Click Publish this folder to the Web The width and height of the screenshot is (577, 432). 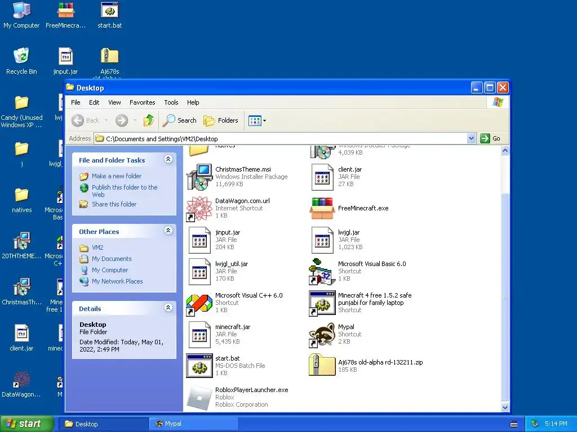click(x=125, y=191)
